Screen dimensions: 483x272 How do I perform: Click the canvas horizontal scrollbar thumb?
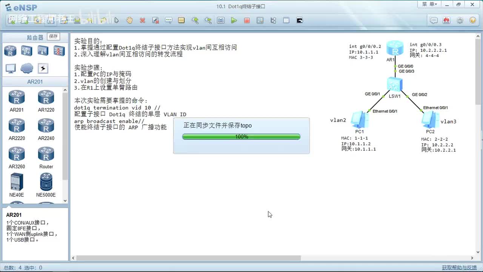point(188,258)
